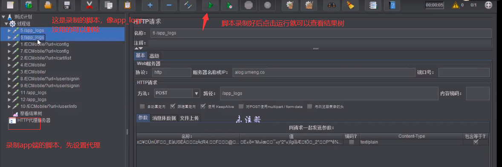Click the 协议 field showing http
This screenshot has height=167, width=502.
click(x=172, y=73)
